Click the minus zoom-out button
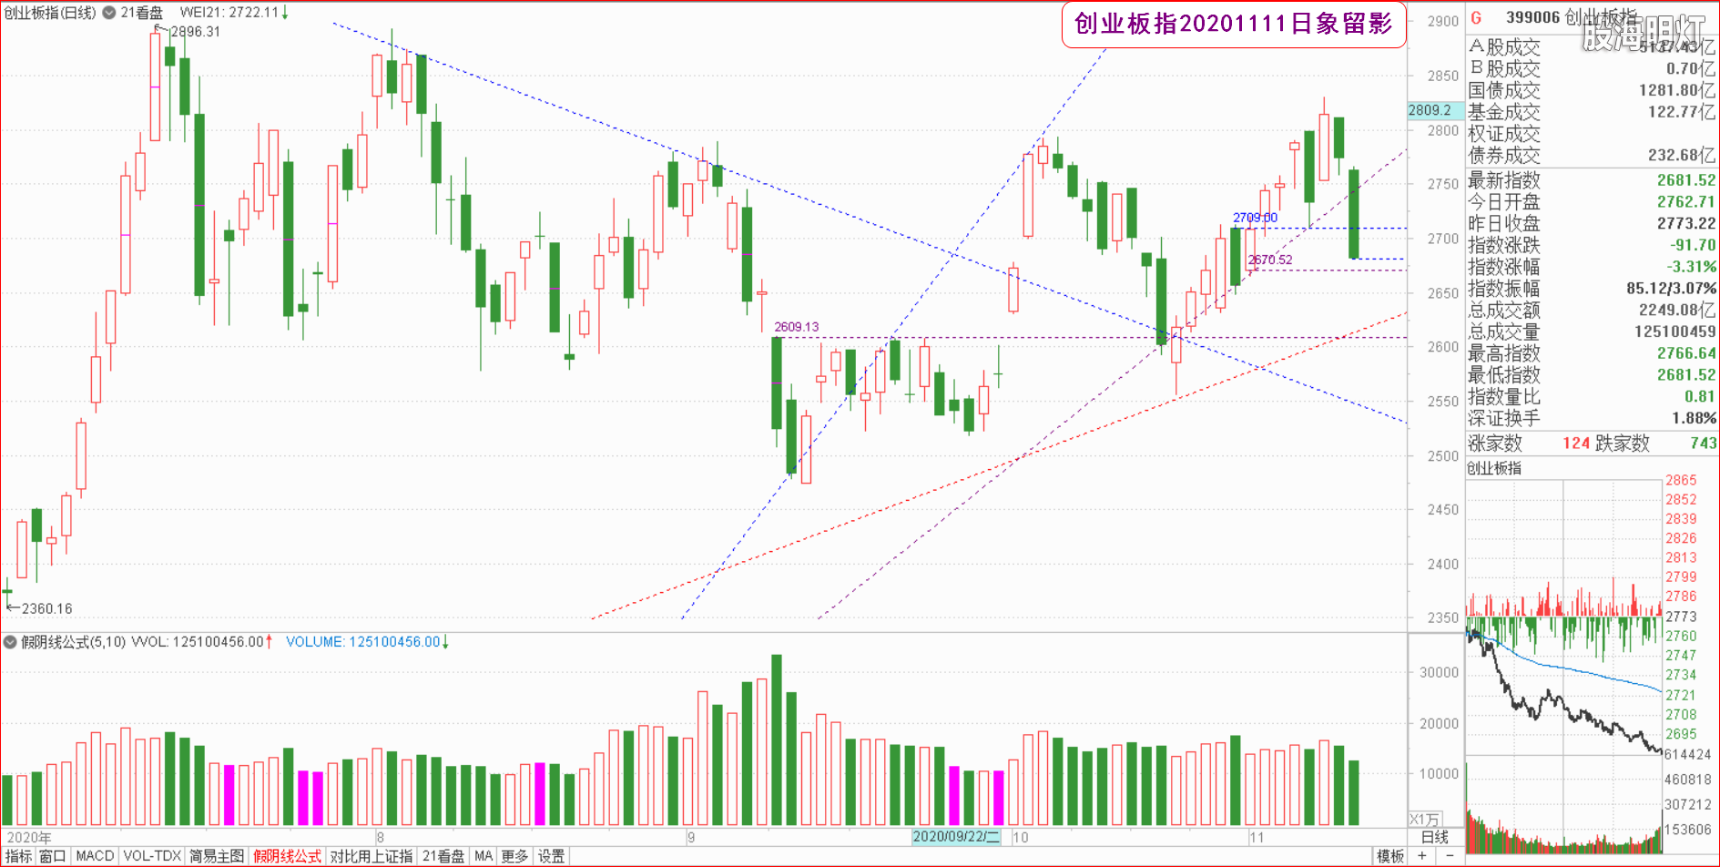This screenshot has height=867, width=1720. [1450, 856]
